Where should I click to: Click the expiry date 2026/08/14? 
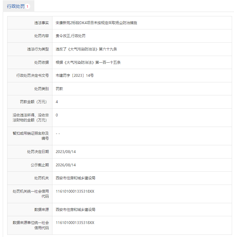[66, 165]
